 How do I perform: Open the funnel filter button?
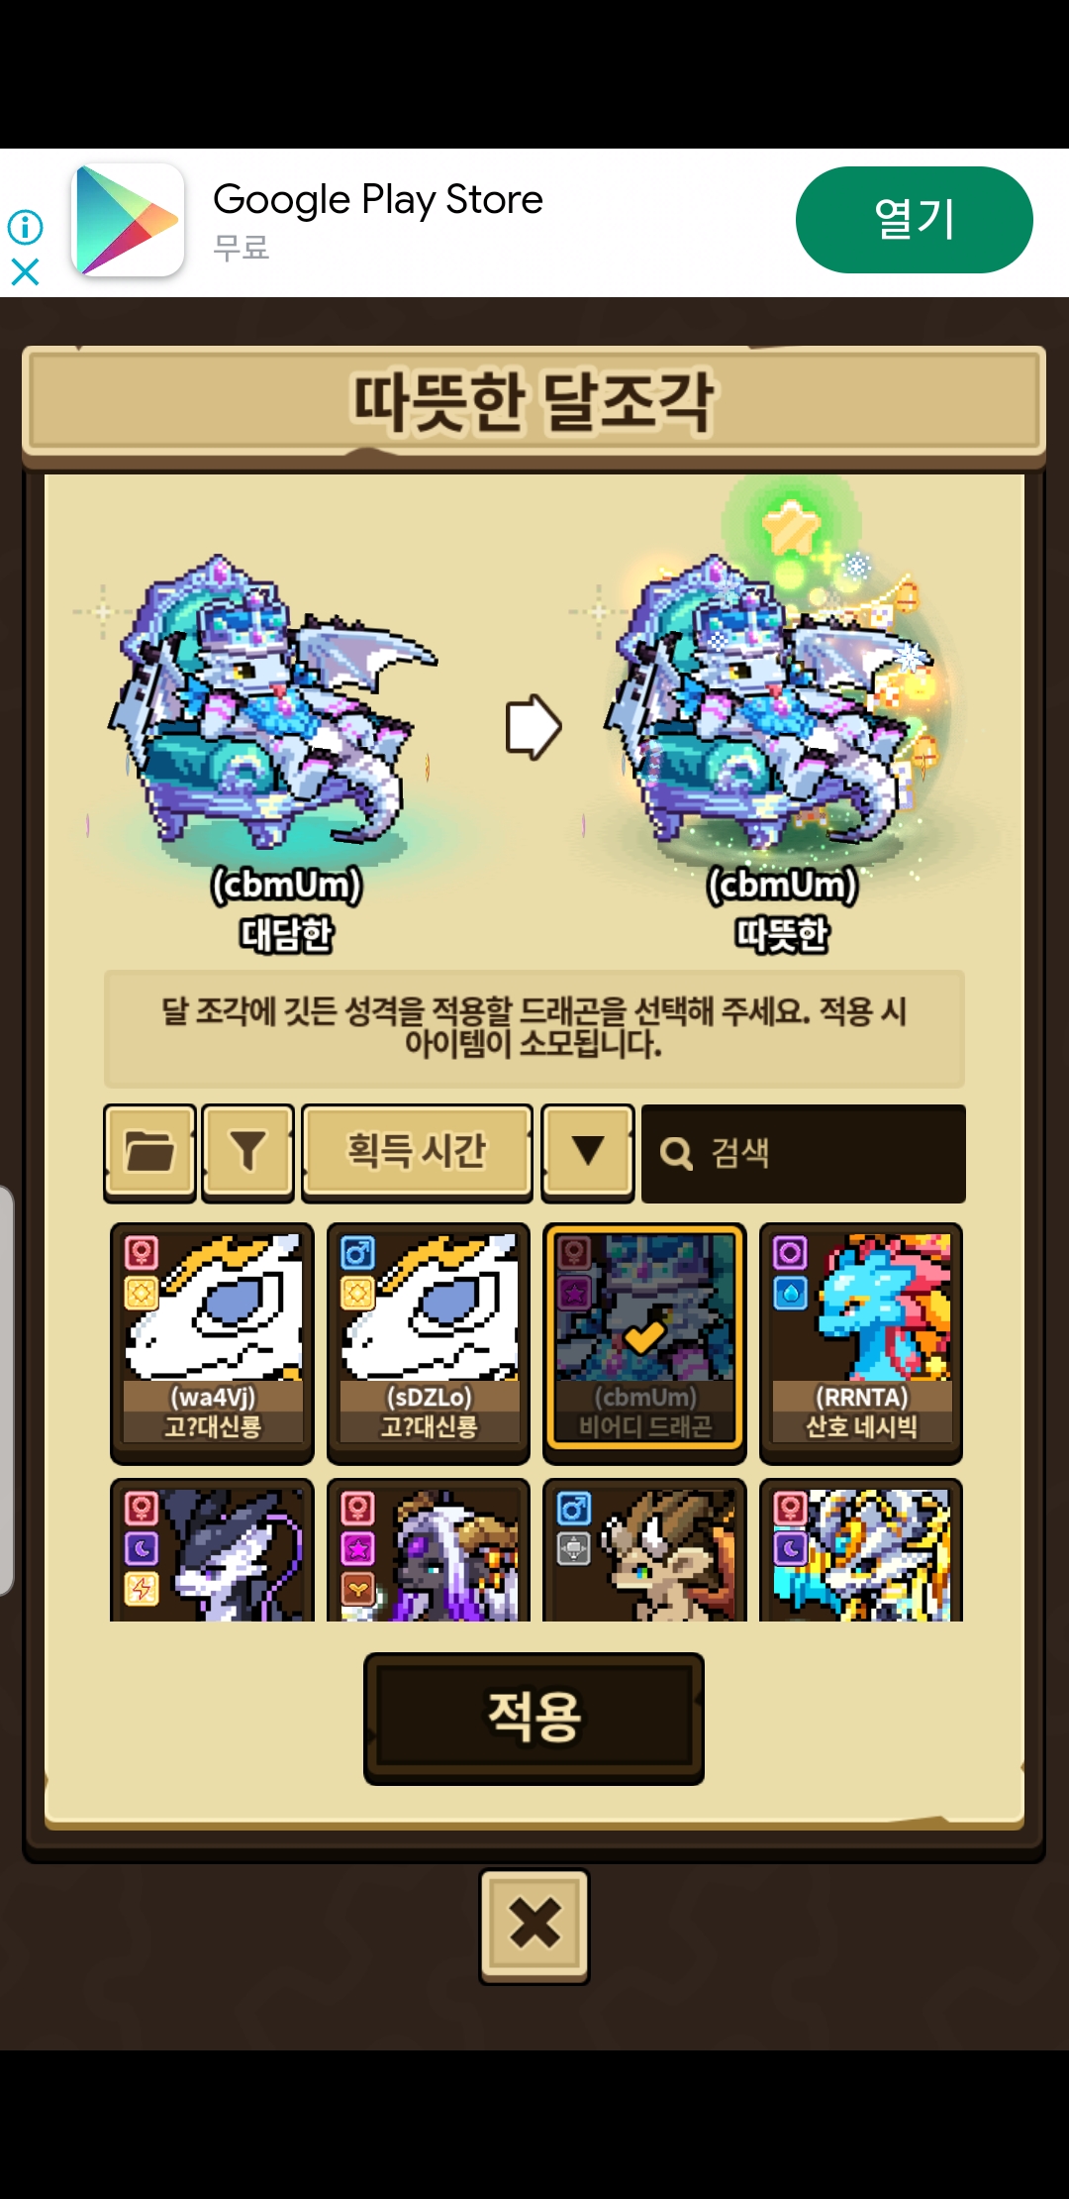pyautogui.click(x=247, y=1152)
